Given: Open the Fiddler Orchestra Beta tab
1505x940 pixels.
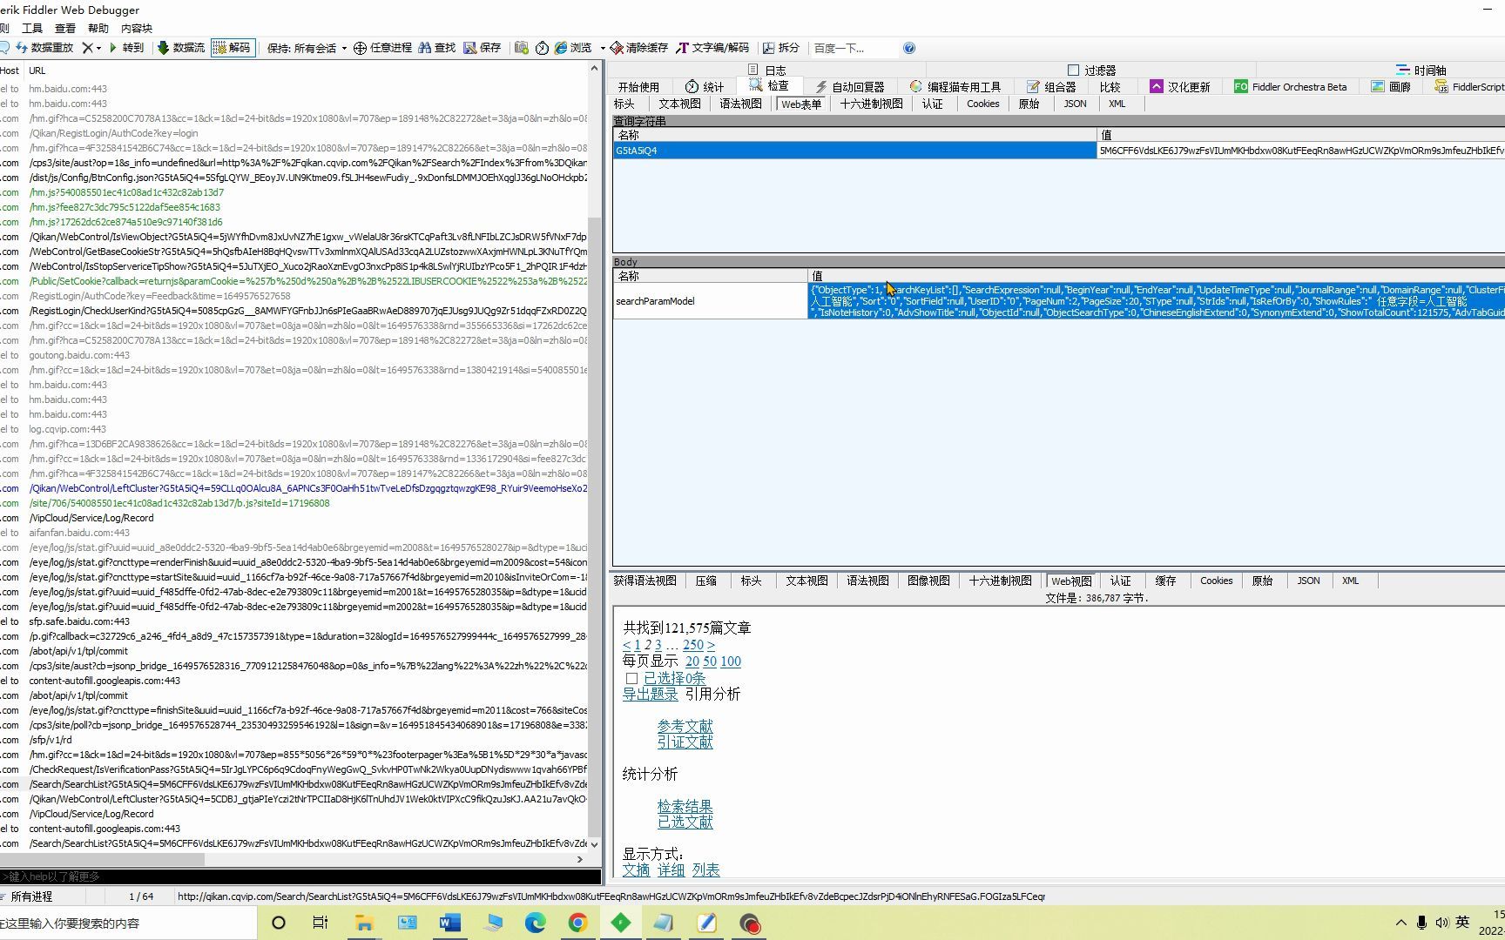Looking at the screenshot, I should 1290,86.
